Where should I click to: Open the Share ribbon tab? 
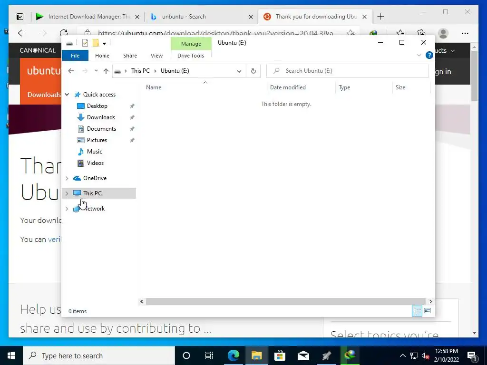pos(130,56)
